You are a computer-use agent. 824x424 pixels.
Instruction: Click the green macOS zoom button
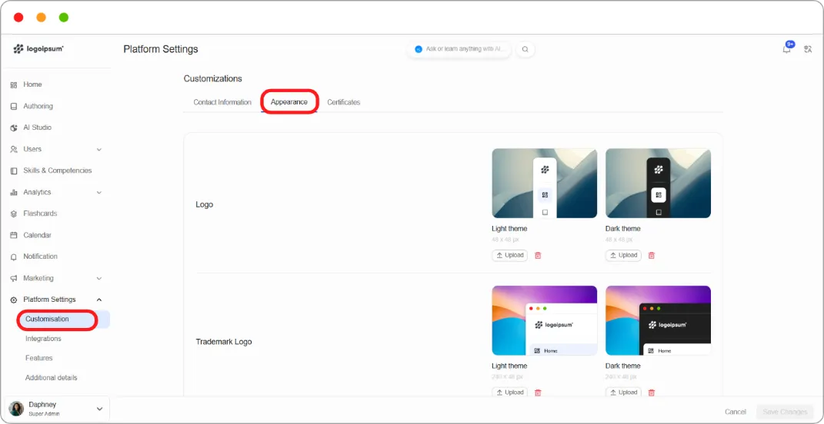pyautogui.click(x=64, y=18)
